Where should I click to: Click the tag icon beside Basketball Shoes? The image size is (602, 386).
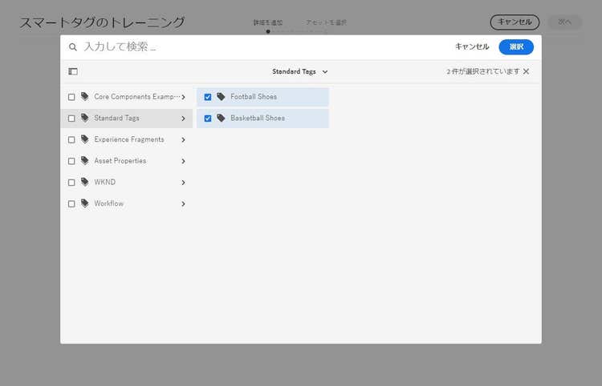tap(221, 119)
